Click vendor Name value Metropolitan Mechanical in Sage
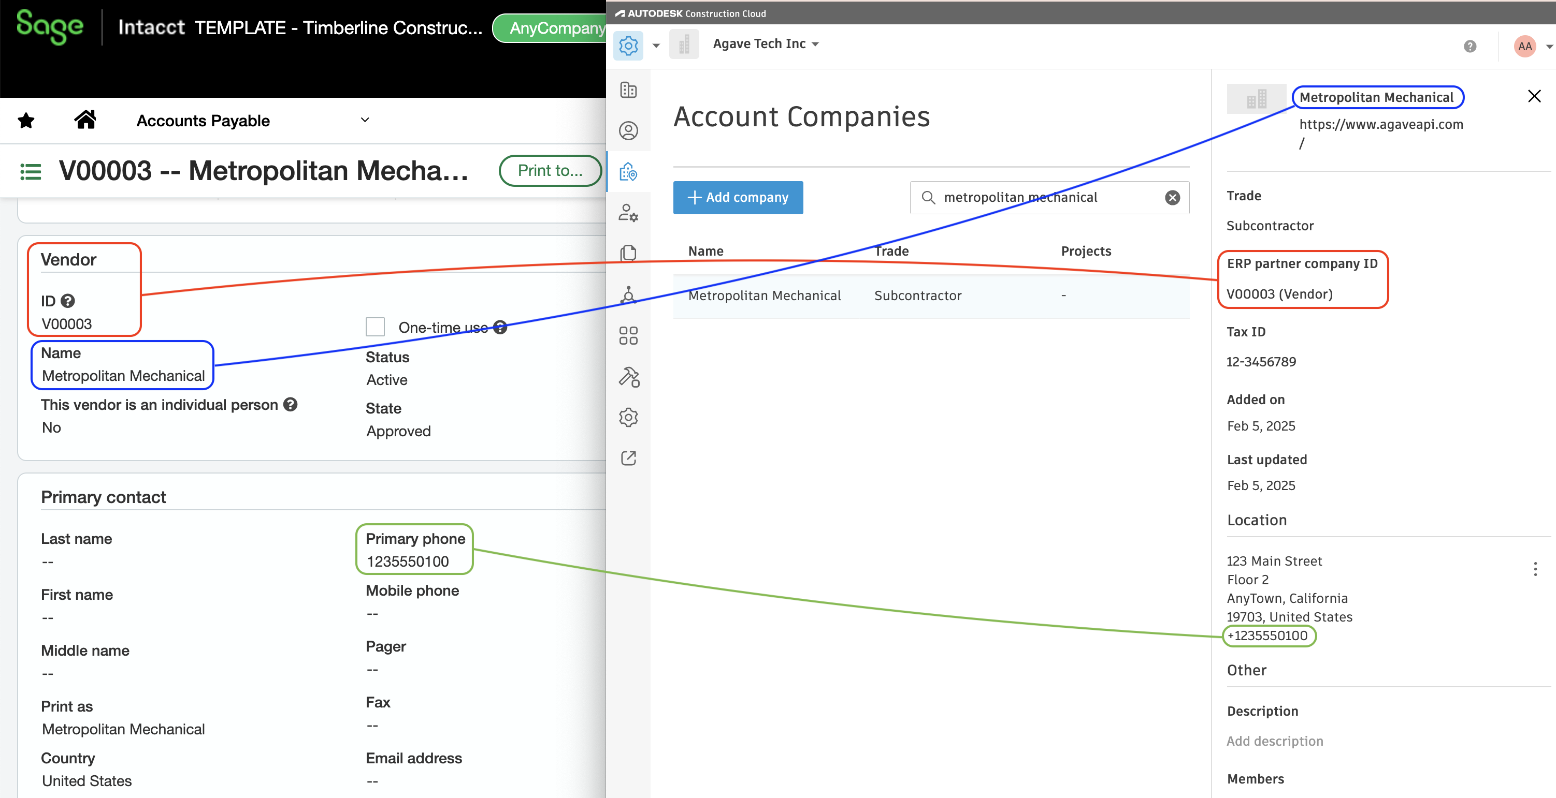Image resolution: width=1556 pixels, height=798 pixels. coord(123,376)
